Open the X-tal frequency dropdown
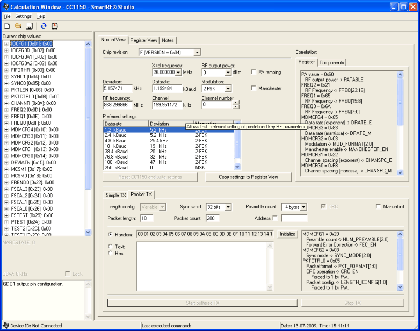Image resolution: width=420 pixels, height=331 pixels. (178, 73)
